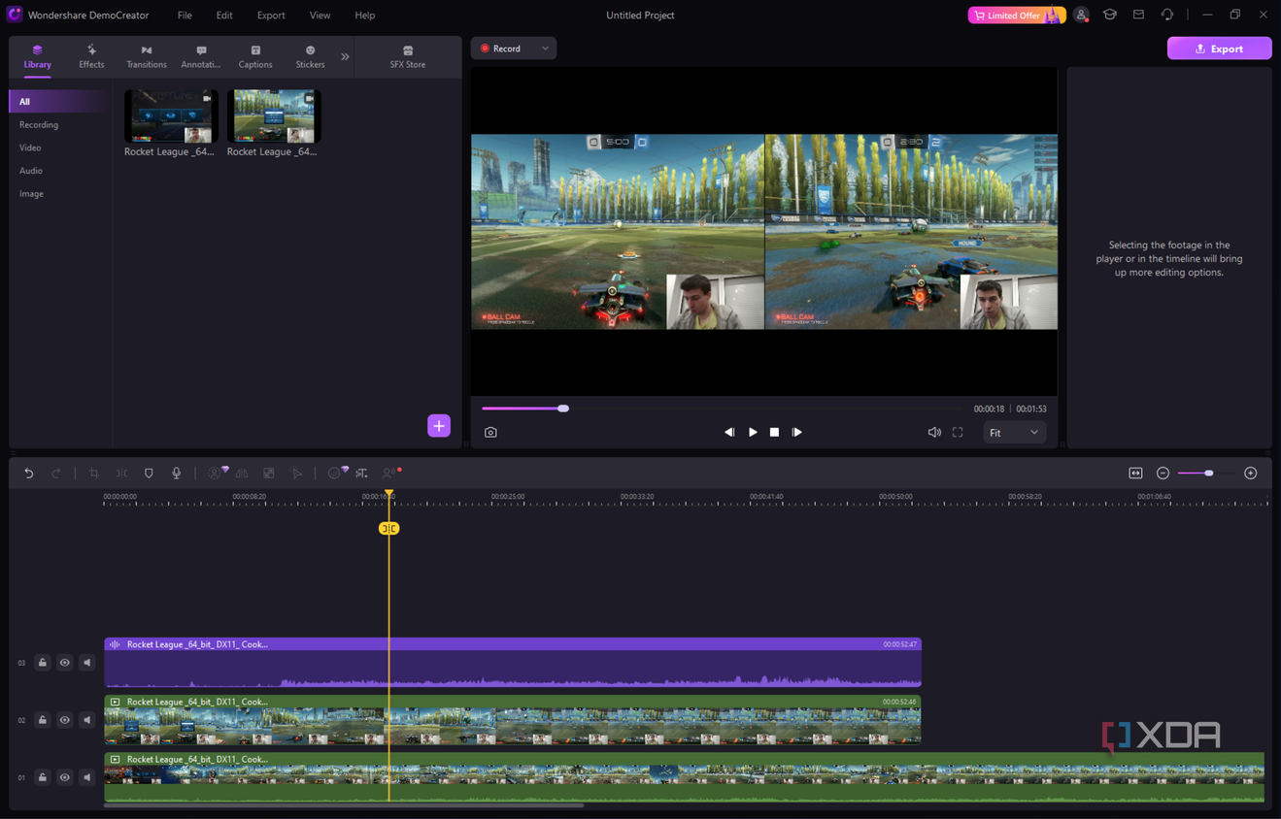Viewport: 1281px width, 819px height.
Task: Select the first Rocket League media thumbnail
Action: click(x=171, y=116)
